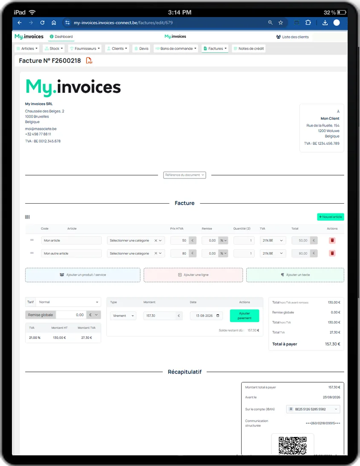Screen dimensions: 360x466
Task: Bookmark page with star icon
Action: coord(281,23)
